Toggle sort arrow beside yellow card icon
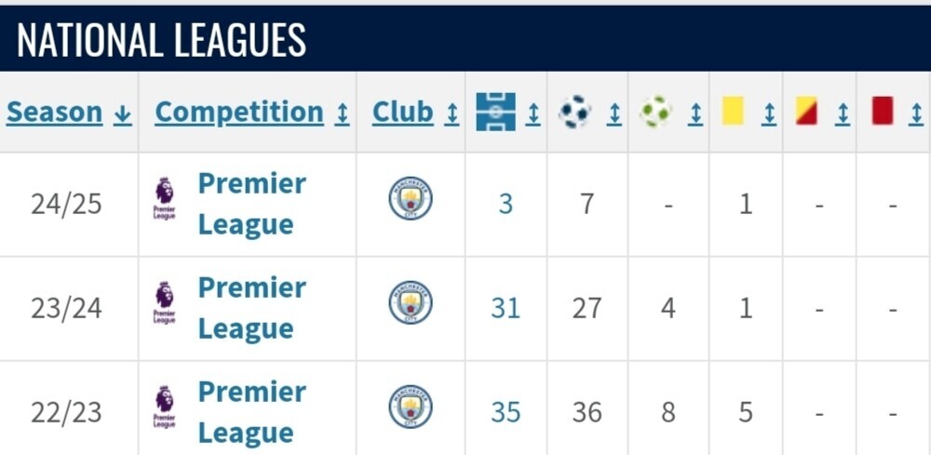Viewport: 931px width, 455px height. click(769, 113)
